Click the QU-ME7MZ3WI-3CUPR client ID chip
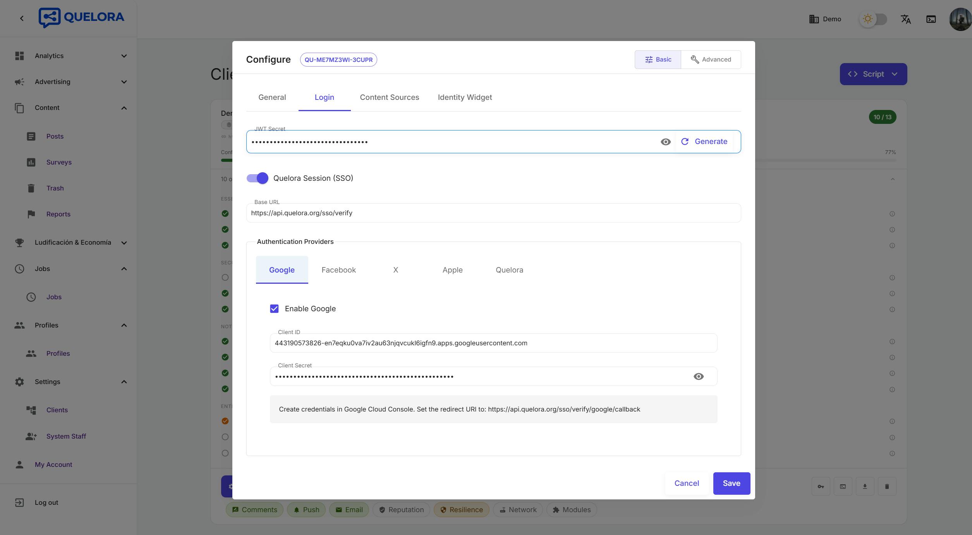 (338, 60)
